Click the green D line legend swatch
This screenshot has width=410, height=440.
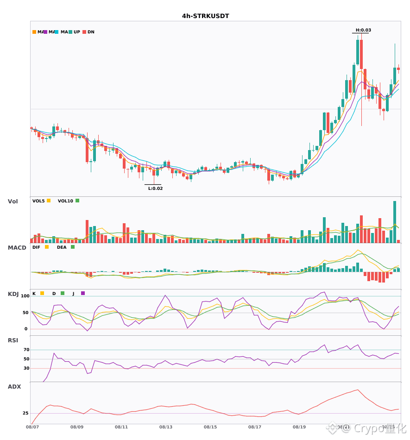click(x=63, y=293)
